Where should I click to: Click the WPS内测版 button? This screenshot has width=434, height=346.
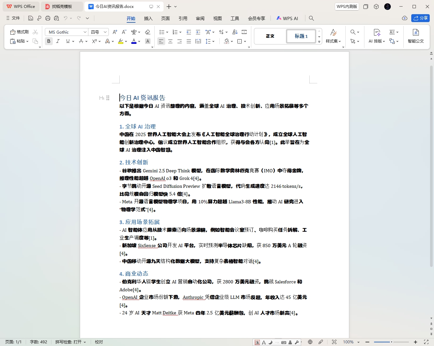coord(347,7)
